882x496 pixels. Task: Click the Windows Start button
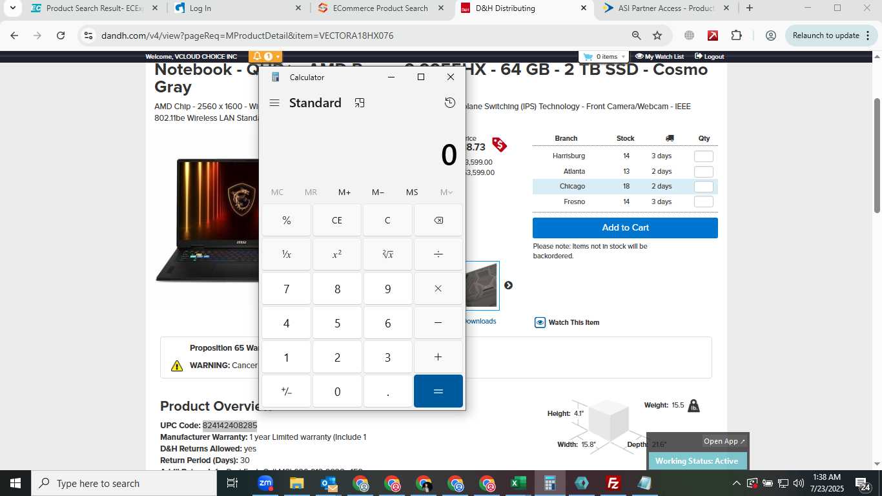pyautogui.click(x=15, y=483)
